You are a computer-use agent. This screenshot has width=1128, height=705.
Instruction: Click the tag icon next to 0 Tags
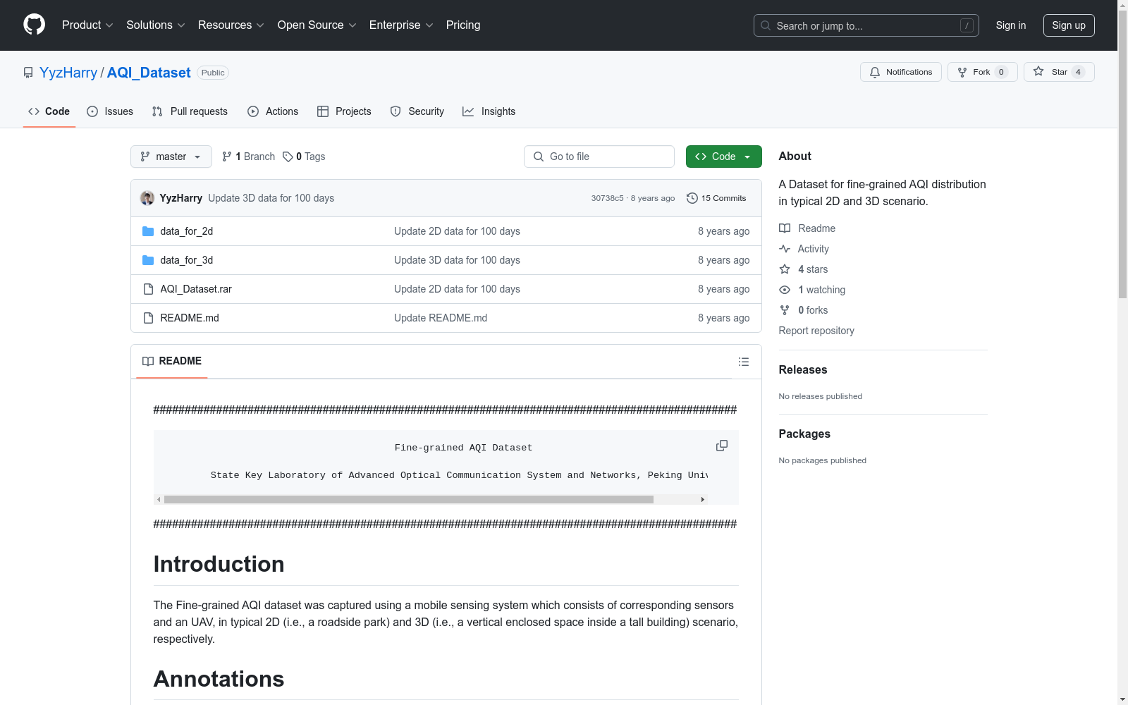[x=288, y=157]
